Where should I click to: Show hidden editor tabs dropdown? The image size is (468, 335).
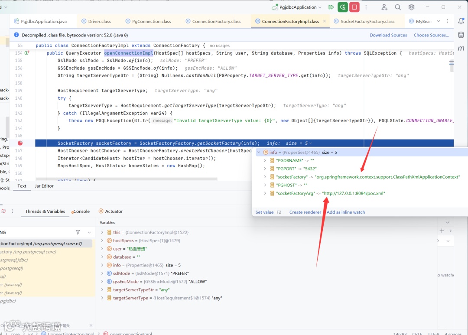pyautogui.click(x=439, y=21)
